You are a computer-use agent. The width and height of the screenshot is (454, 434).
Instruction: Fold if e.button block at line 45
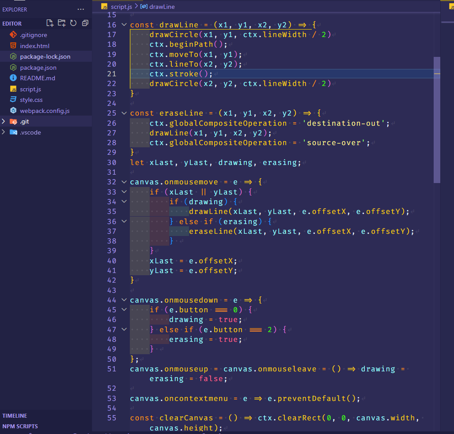point(124,309)
